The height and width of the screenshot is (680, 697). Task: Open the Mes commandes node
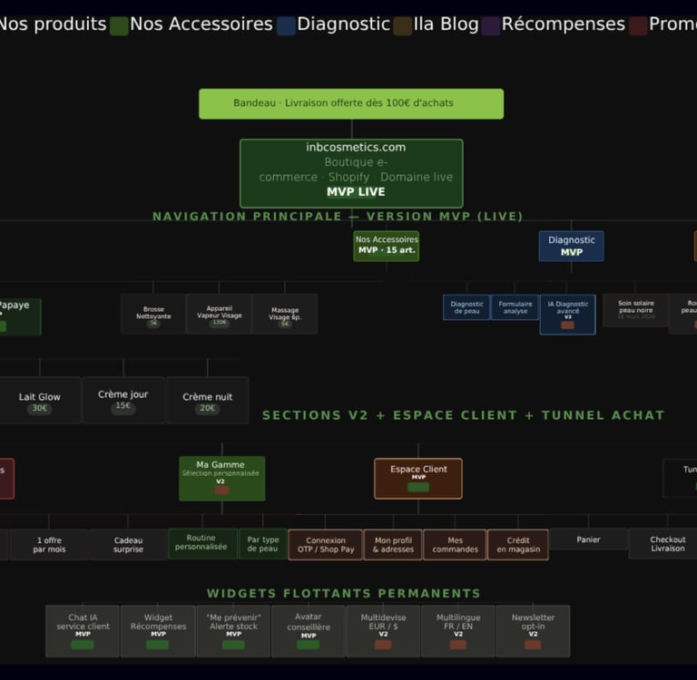click(x=455, y=545)
